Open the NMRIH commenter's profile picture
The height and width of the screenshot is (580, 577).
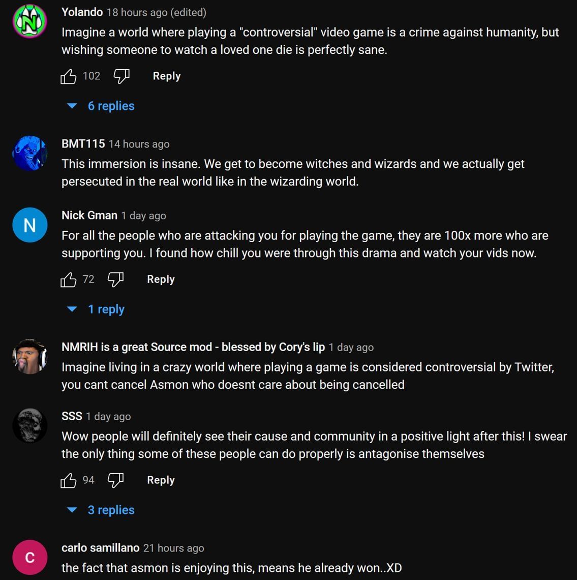[x=30, y=356]
